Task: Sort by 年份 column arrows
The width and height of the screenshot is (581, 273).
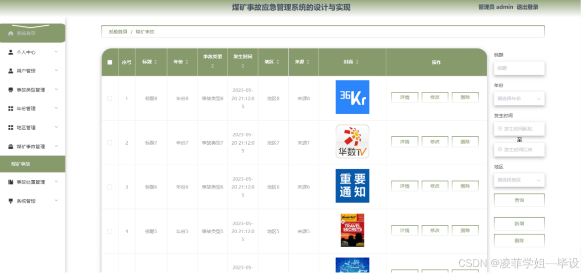Action: (187, 62)
